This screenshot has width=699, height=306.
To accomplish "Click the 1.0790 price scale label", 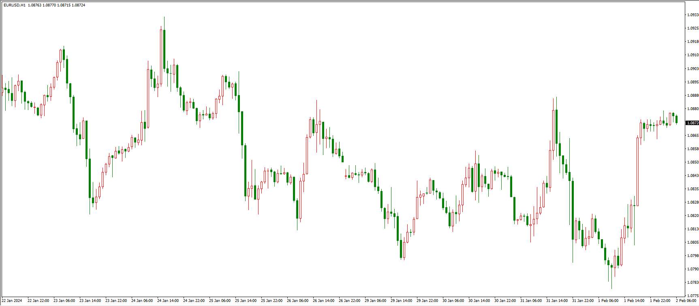I will (x=693, y=269).
